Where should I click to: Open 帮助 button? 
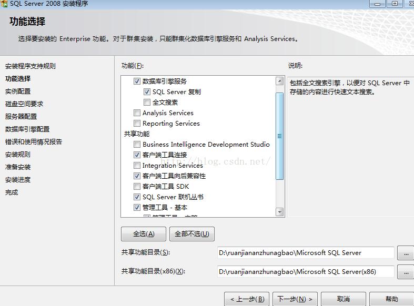click(391, 299)
